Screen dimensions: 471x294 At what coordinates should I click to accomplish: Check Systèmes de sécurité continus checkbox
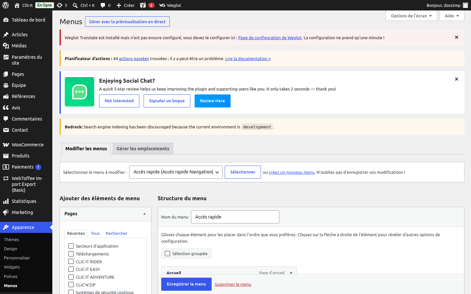[71, 292]
